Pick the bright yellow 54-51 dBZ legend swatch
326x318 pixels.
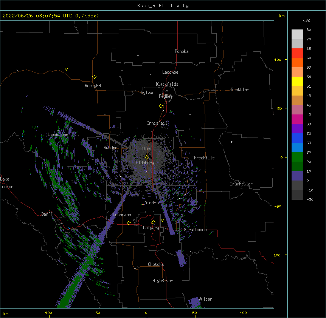(297, 81)
